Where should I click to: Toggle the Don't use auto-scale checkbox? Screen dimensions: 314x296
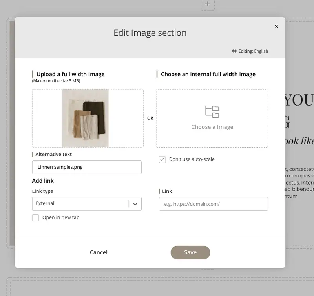[x=162, y=159]
